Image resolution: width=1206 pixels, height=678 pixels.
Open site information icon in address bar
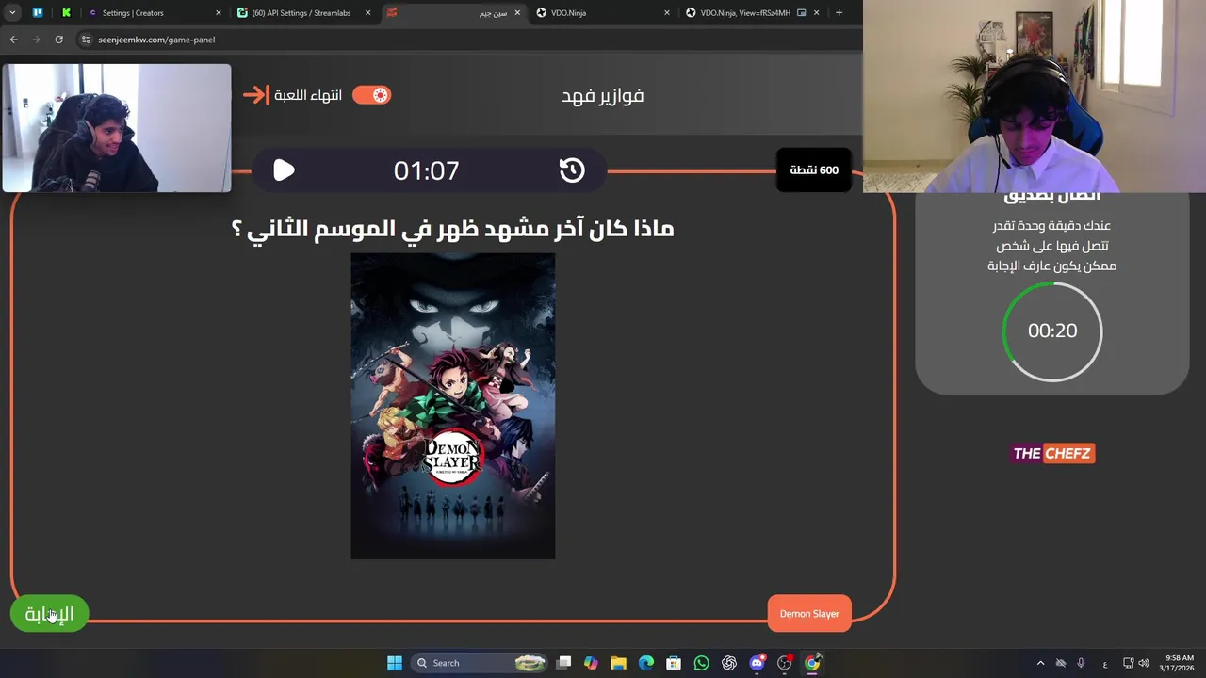pos(86,40)
